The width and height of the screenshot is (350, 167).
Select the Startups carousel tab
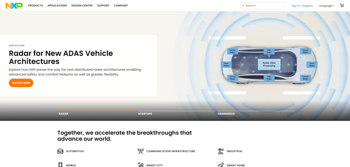[x=177, y=113]
